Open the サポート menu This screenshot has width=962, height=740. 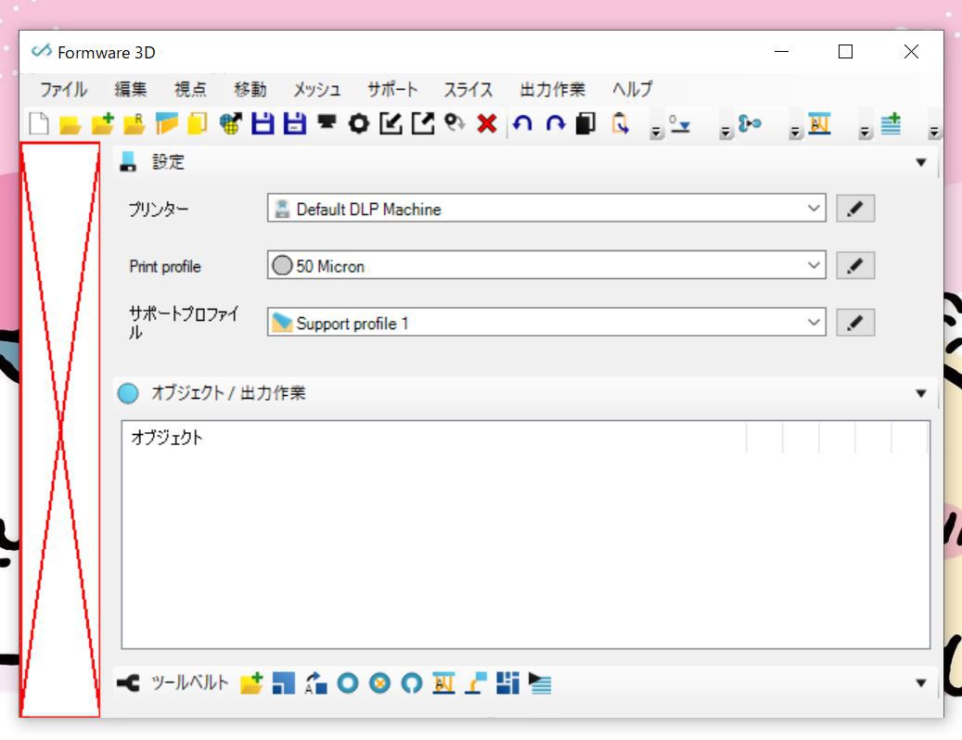[x=392, y=90]
